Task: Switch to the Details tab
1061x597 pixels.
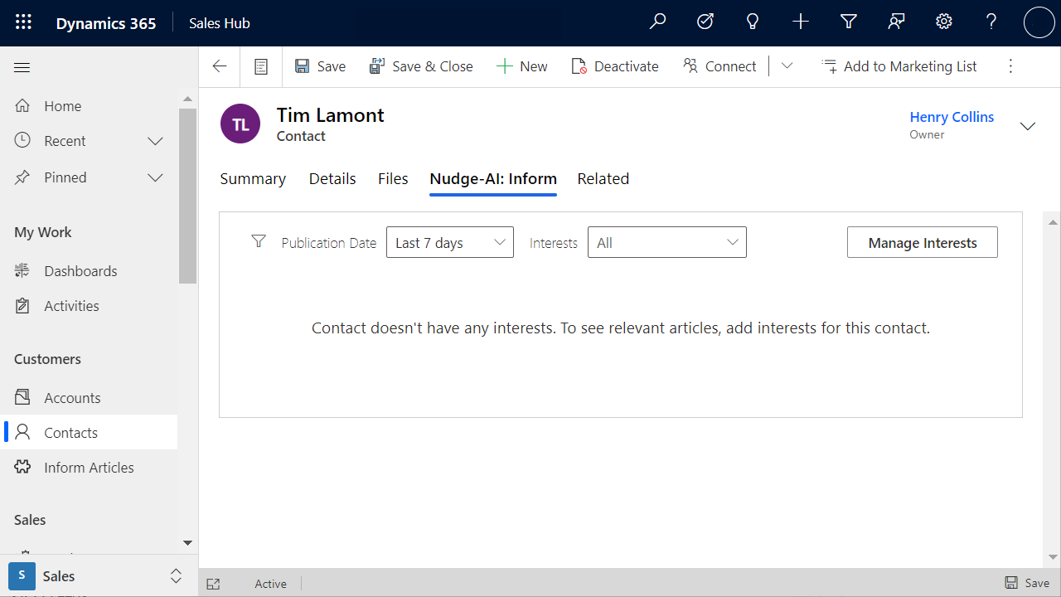Action: click(332, 178)
